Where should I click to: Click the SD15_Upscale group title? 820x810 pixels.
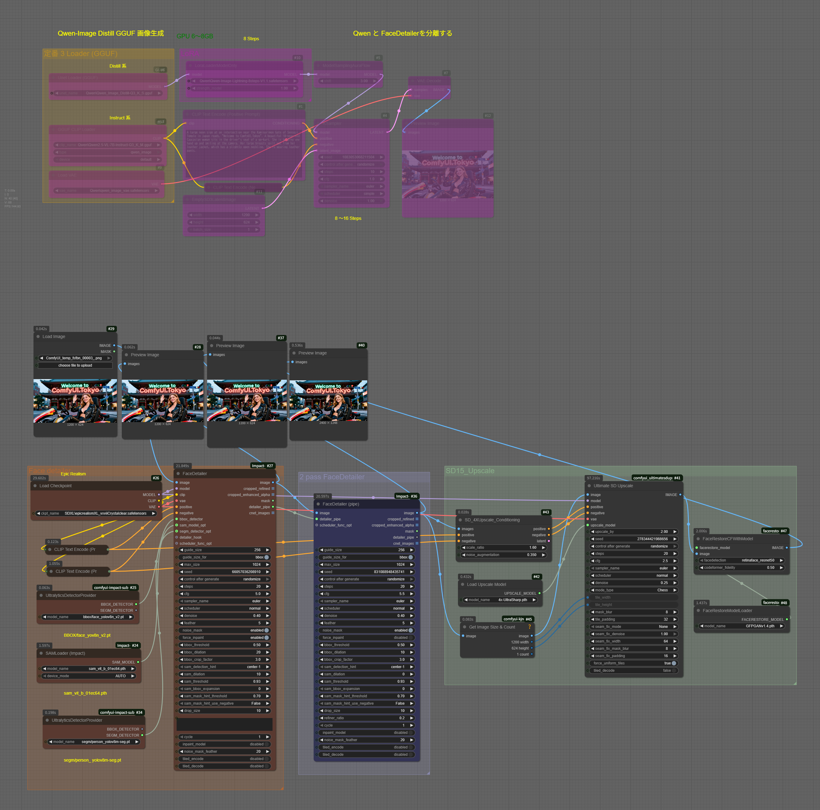click(x=470, y=471)
